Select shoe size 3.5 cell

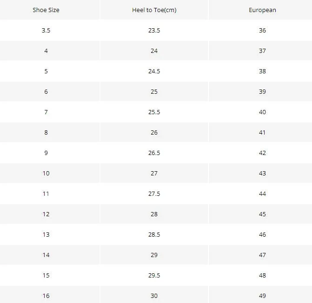[46, 30]
